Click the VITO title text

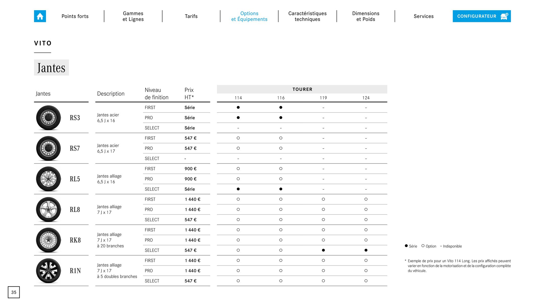point(43,43)
